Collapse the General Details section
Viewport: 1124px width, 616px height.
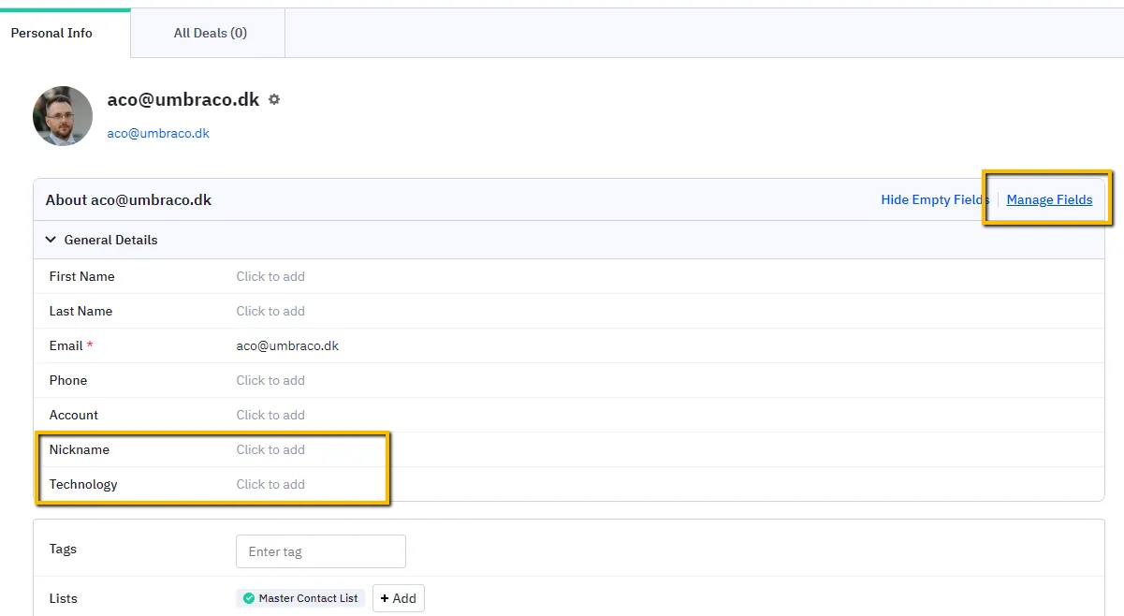coord(51,240)
